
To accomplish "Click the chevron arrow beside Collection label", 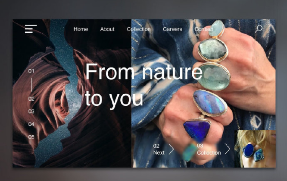I will click(228, 149).
